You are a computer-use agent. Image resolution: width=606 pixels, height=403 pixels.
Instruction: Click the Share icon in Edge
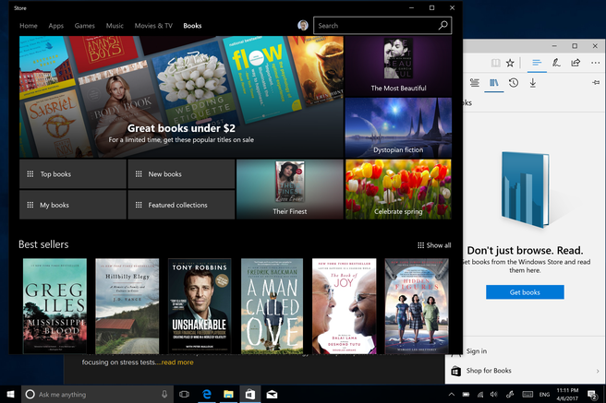click(576, 63)
